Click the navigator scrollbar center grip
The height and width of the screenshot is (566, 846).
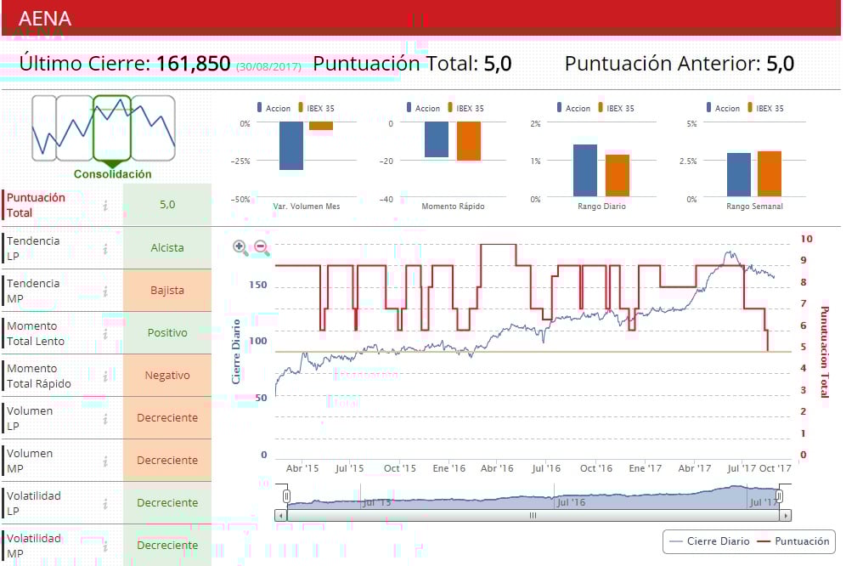pos(533,515)
